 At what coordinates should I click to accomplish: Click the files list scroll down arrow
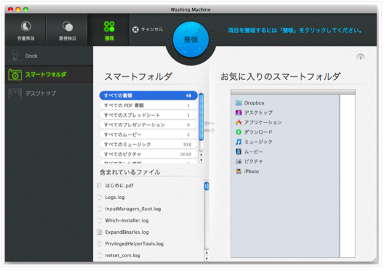click(207, 258)
